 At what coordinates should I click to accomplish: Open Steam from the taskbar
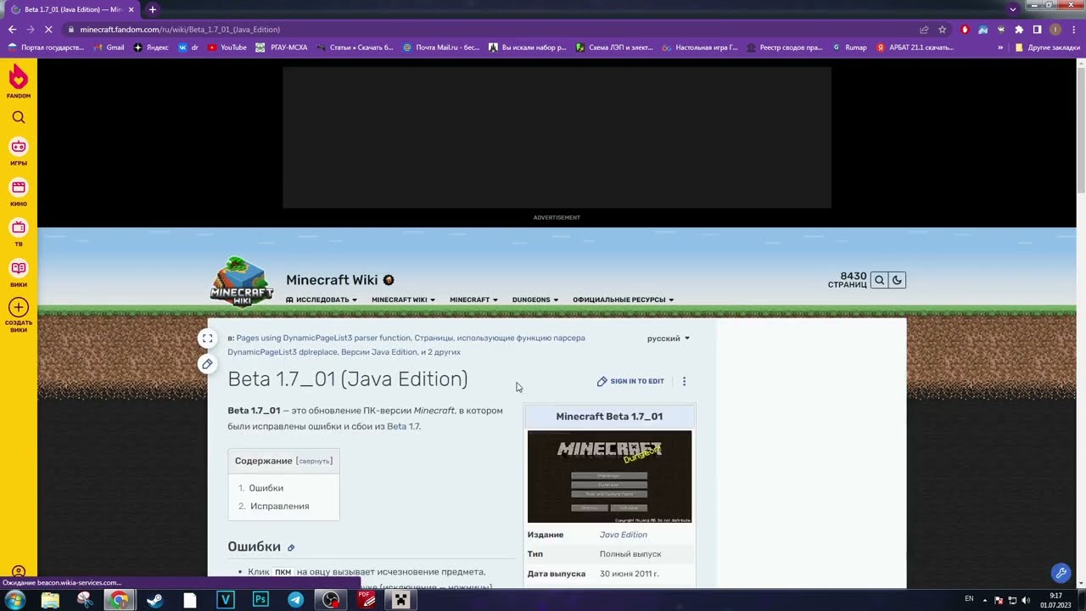point(154,600)
